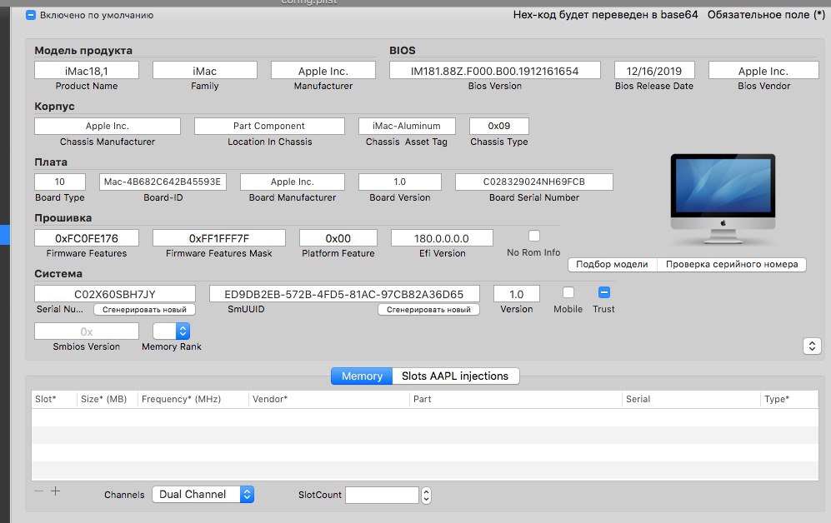Click the Chassis Manufacturer field
The height and width of the screenshot is (523, 831).
point(108,126)
